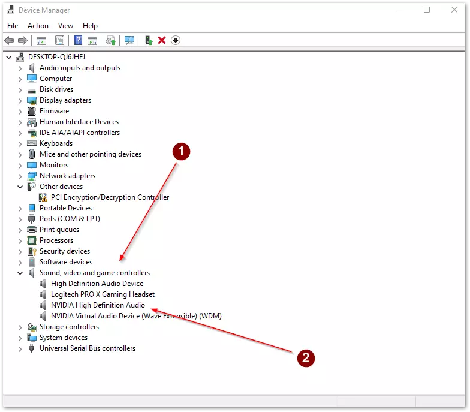Viewport: 470px width, 412px height.
Task: Click the Print queues printer icon
Action: point(32,230)
